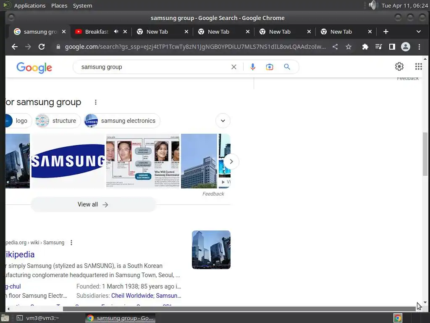Viewport: 430px width, 323px height.
Task: Open the Google apps grid
Action: point(419,66)
